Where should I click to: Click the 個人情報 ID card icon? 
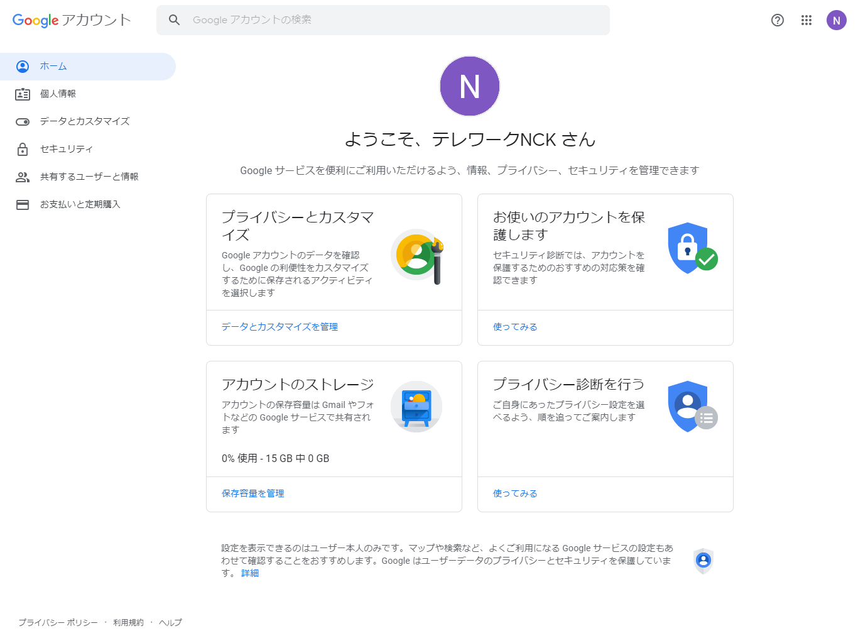point(23,94)
